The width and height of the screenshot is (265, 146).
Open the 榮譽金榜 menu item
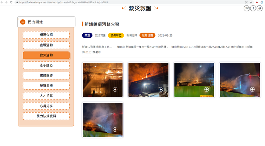pos(46,86)
